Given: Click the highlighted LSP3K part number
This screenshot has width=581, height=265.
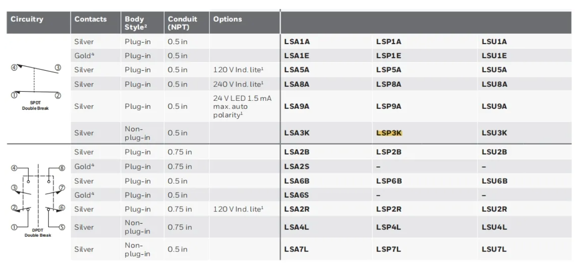Looking at the screenshot, I should pos(389,133).
